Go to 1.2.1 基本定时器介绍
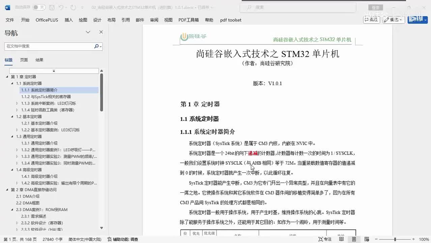Image resolution: width=431 pixels, height=243 pixels. tap(39, 123)
